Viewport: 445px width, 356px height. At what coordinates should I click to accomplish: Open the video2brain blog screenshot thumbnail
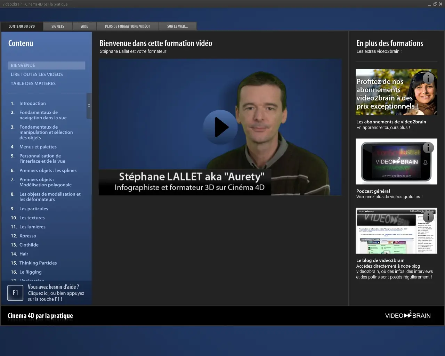tap(396, 231)
